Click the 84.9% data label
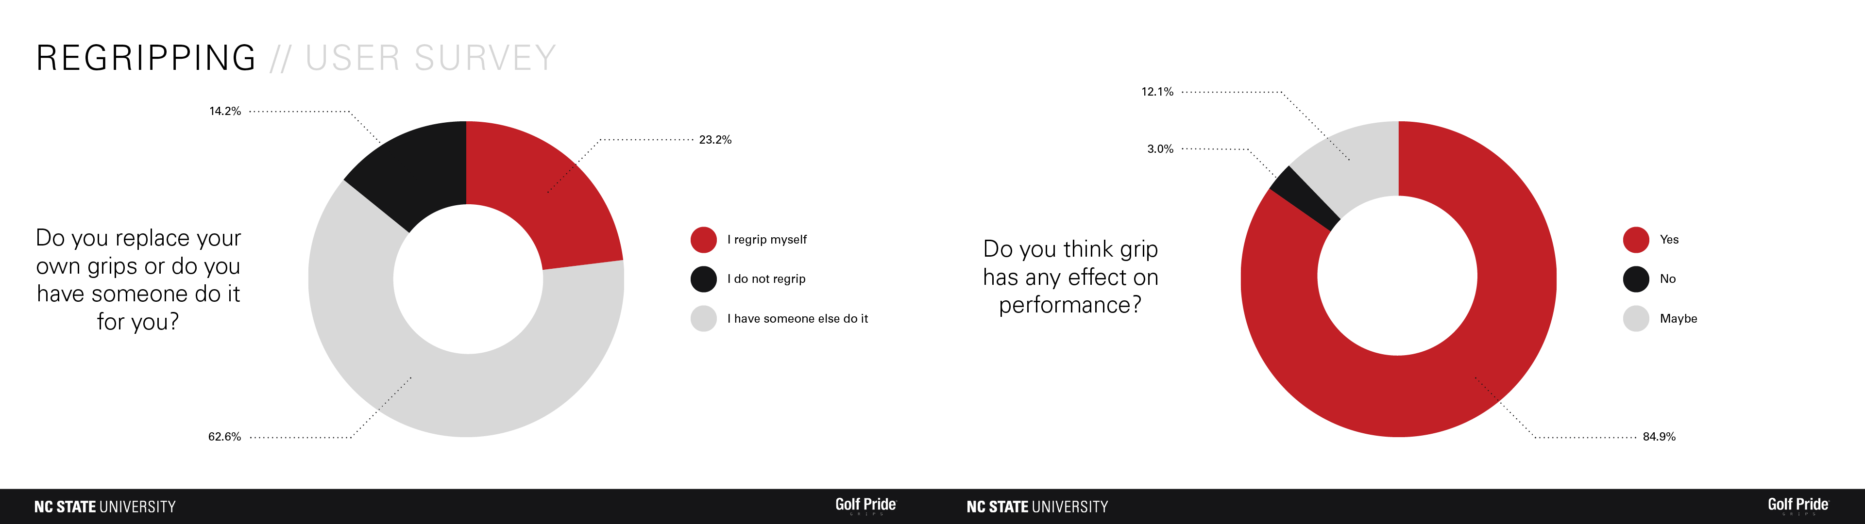 coord(1659,437)
